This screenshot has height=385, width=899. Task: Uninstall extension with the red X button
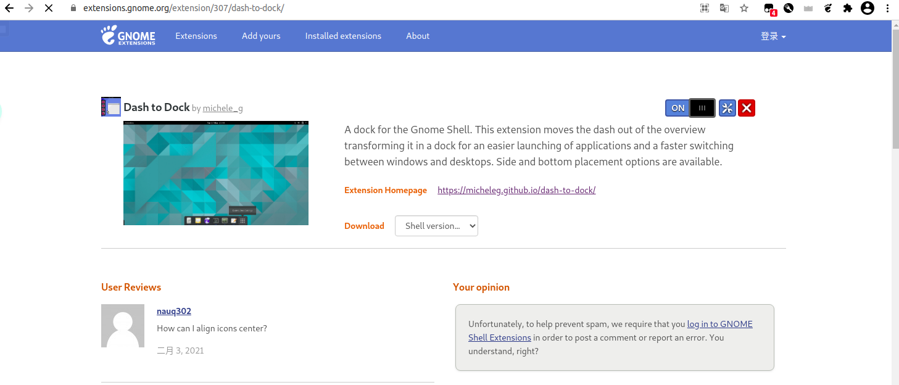tap(747, 108)
